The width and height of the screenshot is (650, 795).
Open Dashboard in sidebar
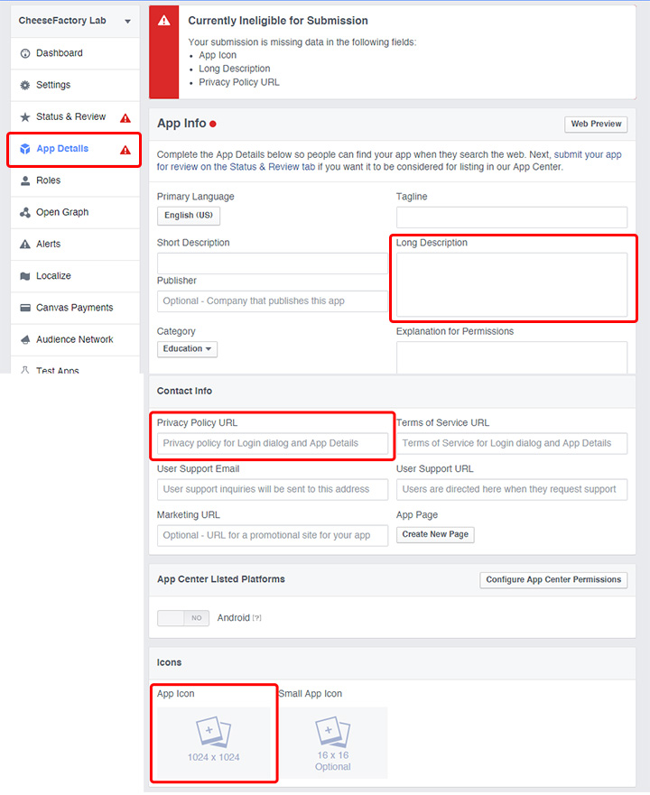(x=75, y=53)
